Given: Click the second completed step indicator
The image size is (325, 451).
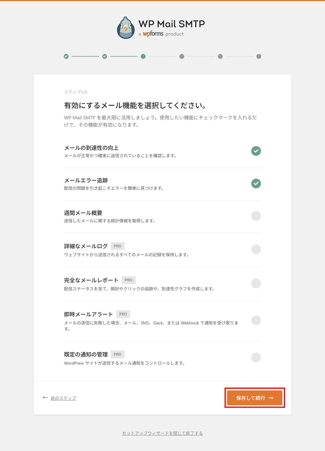Looking at the screenshot, I should pos(105,56).
